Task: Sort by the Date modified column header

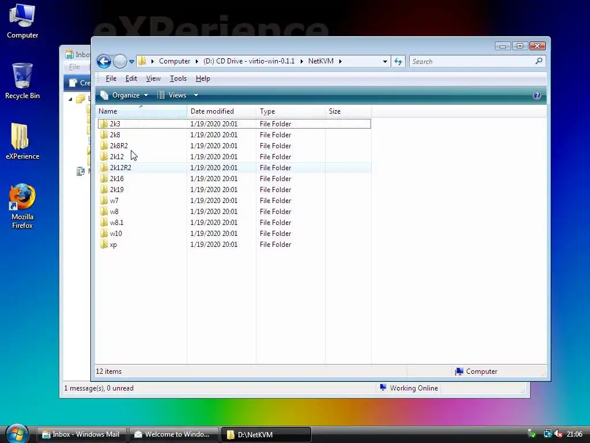Action: tap(221, 111)
